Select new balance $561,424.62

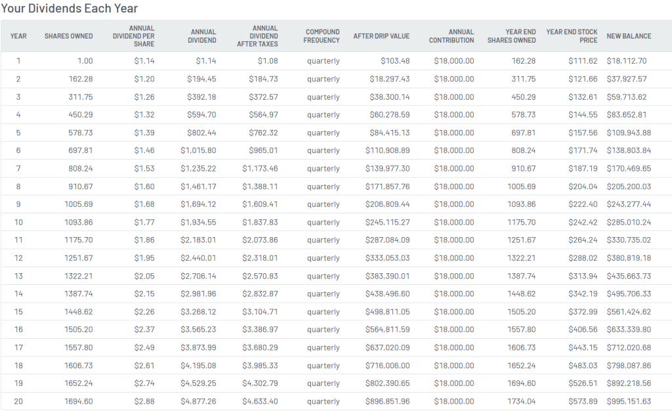(x=629, y=312)
